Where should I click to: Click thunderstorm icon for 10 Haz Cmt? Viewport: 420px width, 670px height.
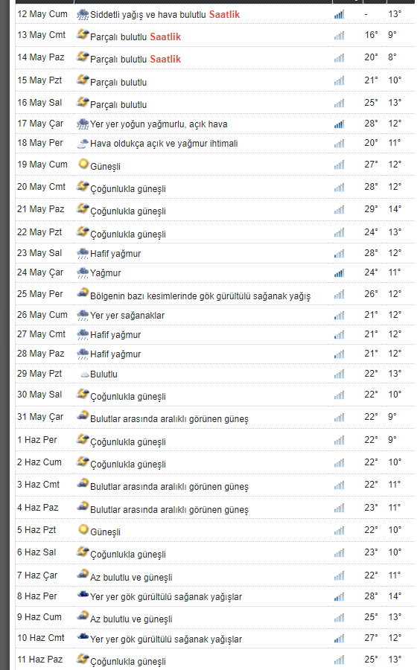tap(83, 636)
